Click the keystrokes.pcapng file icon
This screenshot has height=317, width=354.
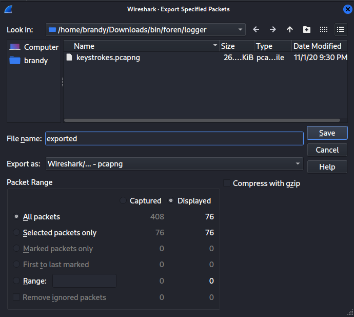point(69,58)
